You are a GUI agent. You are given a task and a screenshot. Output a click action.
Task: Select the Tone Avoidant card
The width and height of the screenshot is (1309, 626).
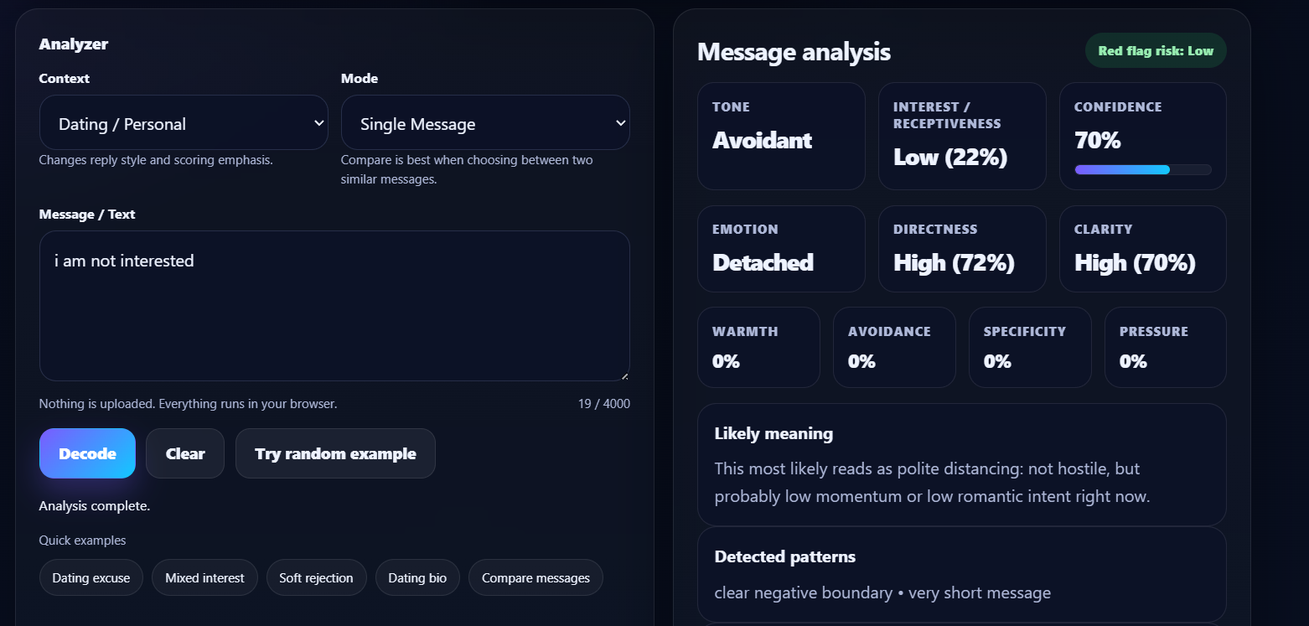point(781,136)
